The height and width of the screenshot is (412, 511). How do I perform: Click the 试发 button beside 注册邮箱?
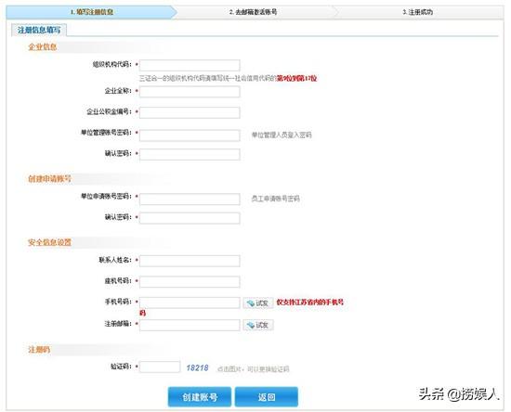(x=257, y=325)
